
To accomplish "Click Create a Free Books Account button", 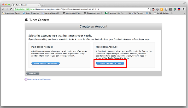I will tap(110, 63).
